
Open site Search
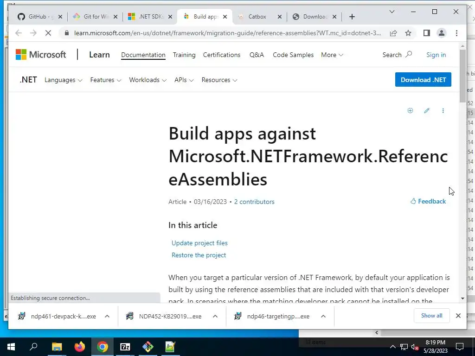(397, 55)
